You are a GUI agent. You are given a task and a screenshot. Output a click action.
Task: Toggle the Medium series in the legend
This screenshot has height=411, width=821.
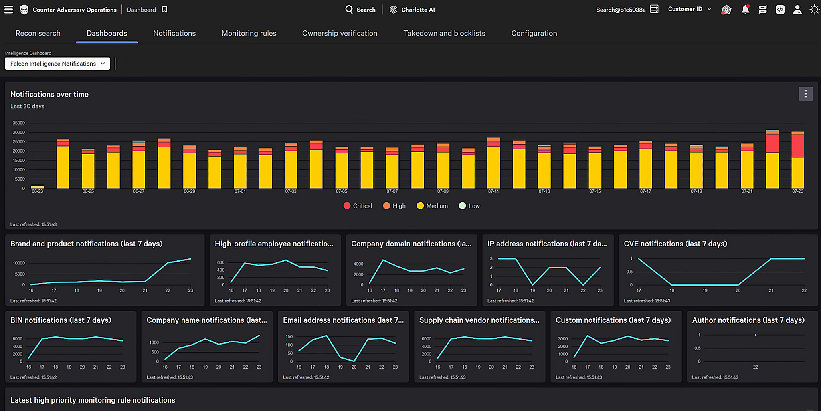432,206
